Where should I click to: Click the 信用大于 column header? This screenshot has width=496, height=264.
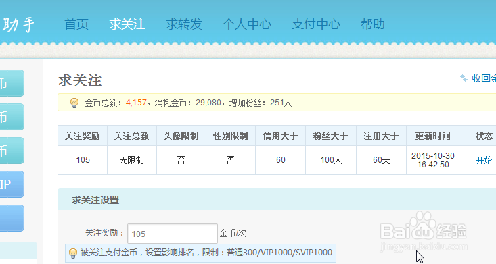tap(280, 136)
